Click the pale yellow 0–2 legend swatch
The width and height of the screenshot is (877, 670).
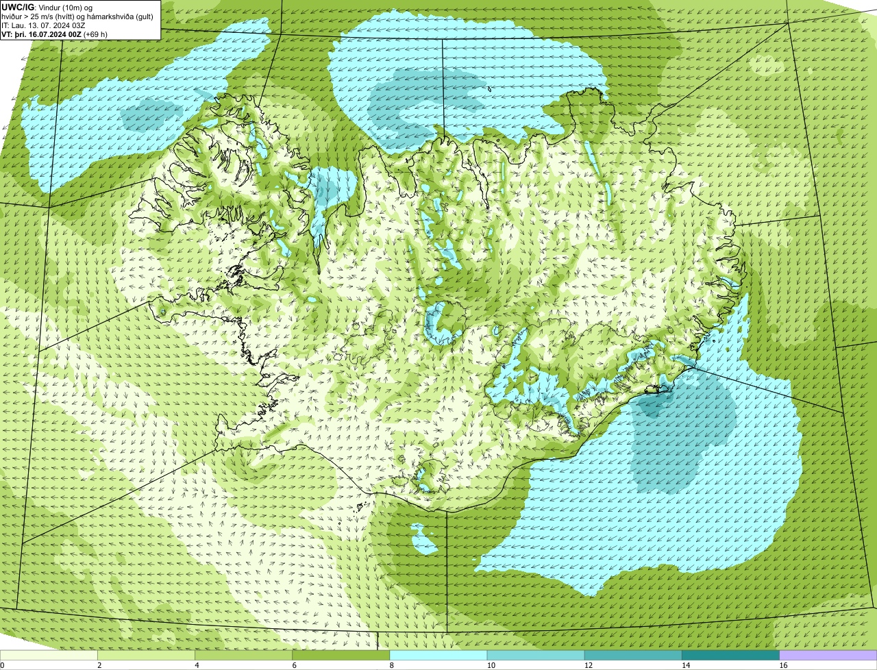coord(49,655)
